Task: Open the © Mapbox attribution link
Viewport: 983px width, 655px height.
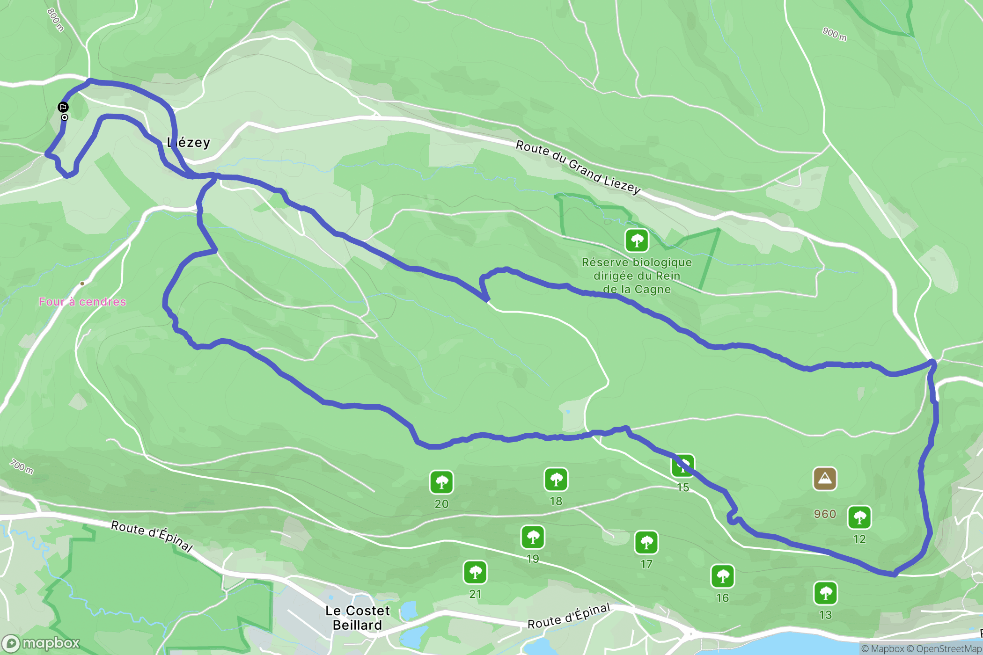Action: click(x=883, y=648)
